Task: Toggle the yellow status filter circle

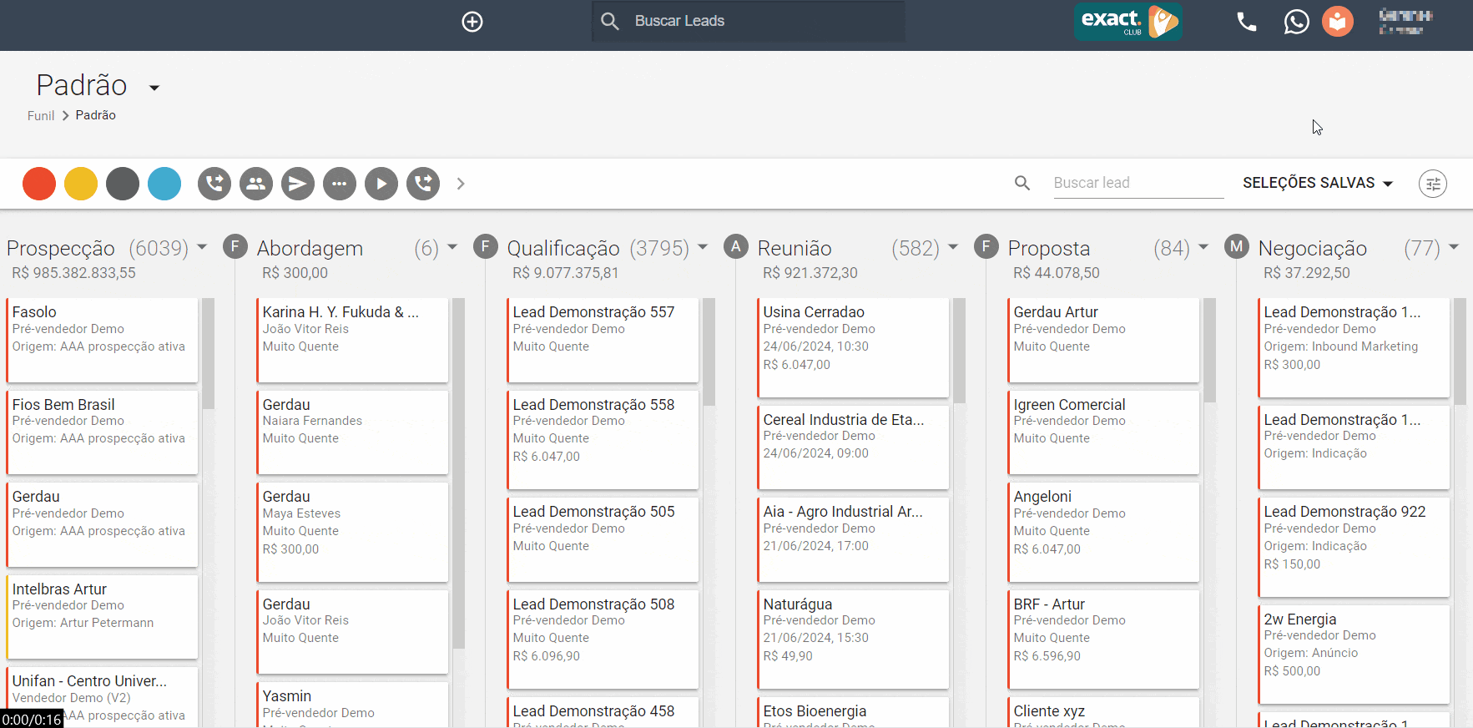Action: (81, 184)
